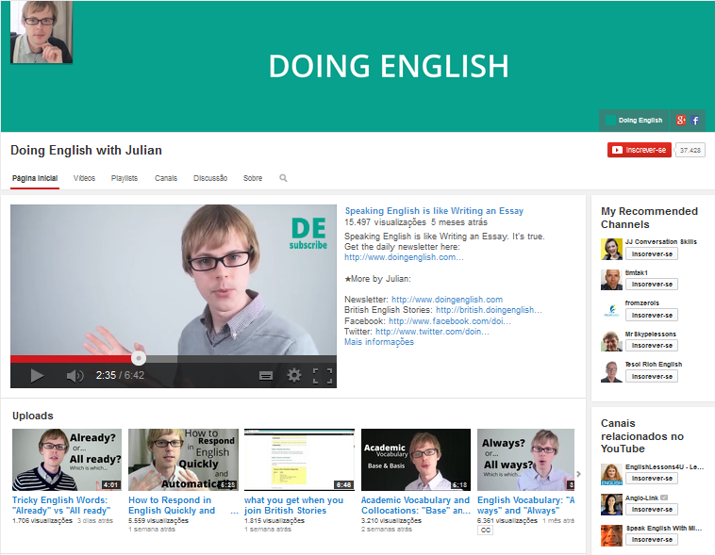Open fromzerois channel avatar
This screenshot has width=715, height=555.
click(x=611, y=310)
